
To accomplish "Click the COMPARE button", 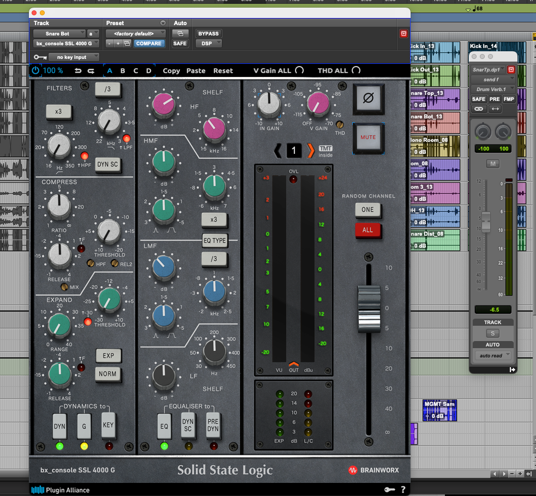I will click(x=149, y=44).
